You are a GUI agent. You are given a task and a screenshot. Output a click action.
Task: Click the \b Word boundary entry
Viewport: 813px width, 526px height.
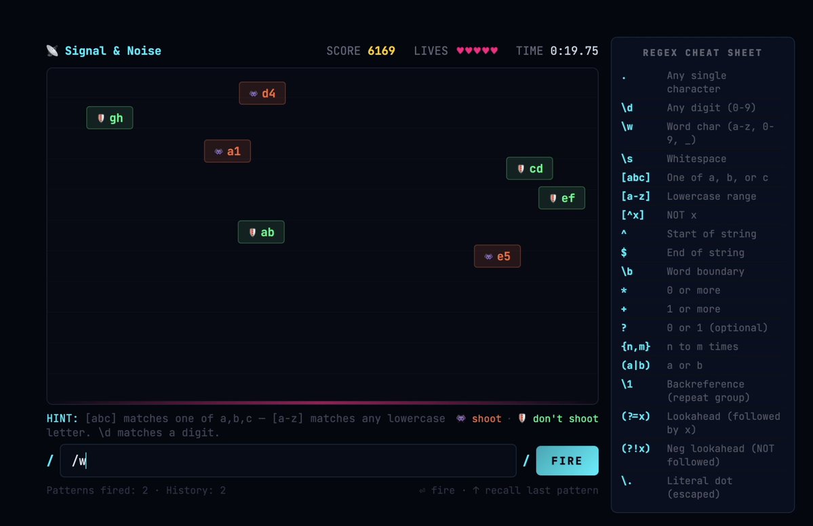coord(702,272)
